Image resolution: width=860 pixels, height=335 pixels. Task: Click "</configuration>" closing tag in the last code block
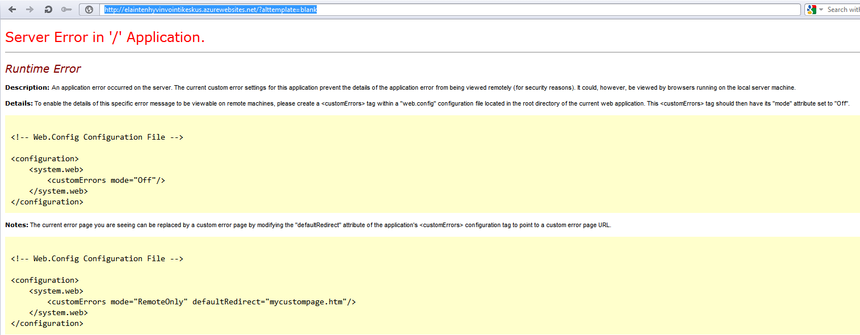(x=47, y=323)
